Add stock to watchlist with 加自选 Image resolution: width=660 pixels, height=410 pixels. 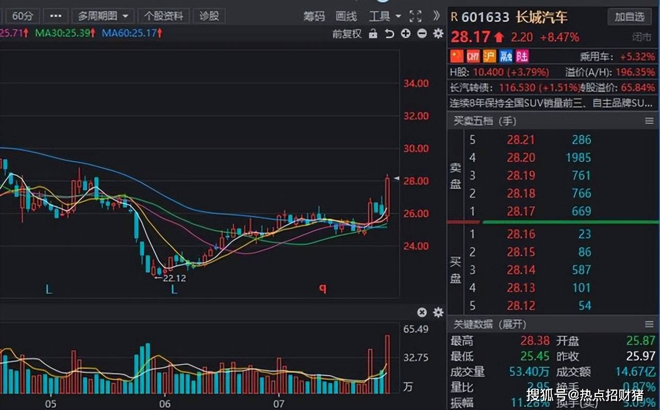click(x=629, y=16)
